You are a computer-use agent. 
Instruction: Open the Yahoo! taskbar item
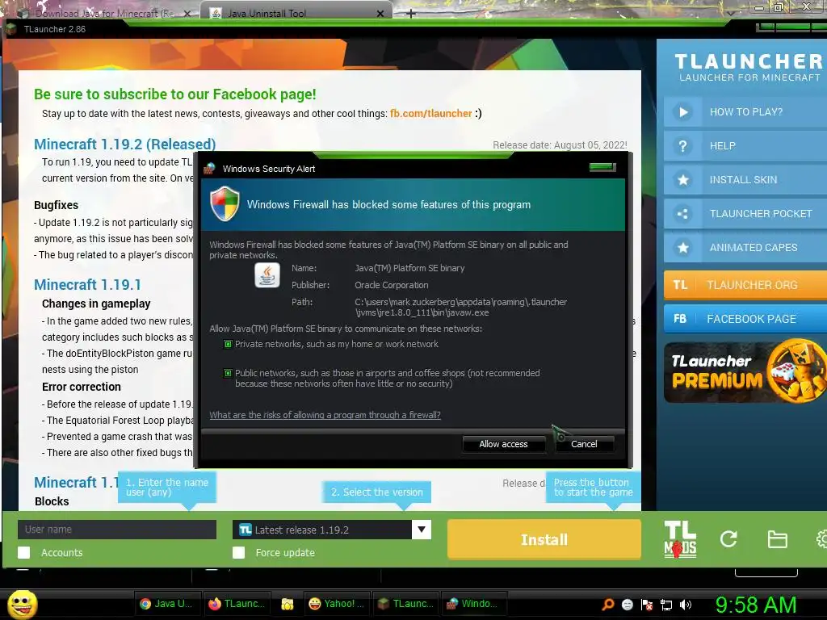tap(337, 604)
